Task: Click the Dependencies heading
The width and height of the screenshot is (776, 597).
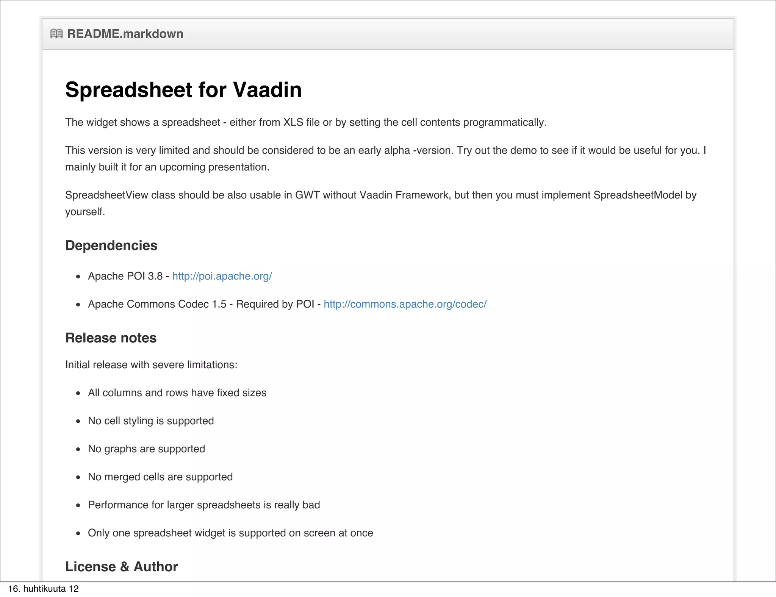Action: pos(111,245)
